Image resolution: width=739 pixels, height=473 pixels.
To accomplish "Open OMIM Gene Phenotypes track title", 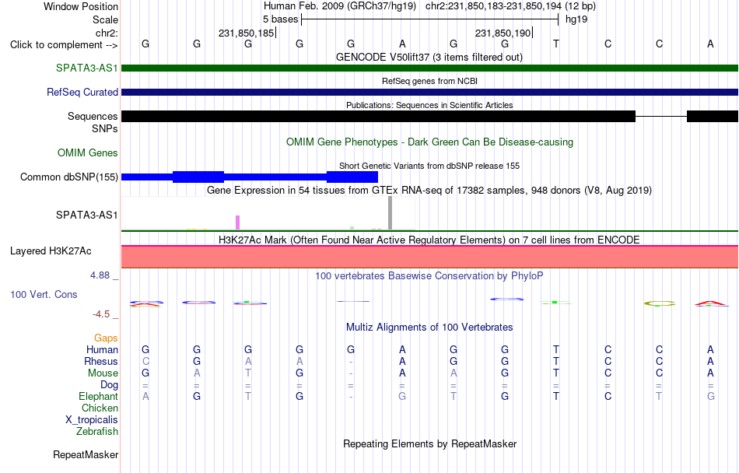I will (429, 142).
